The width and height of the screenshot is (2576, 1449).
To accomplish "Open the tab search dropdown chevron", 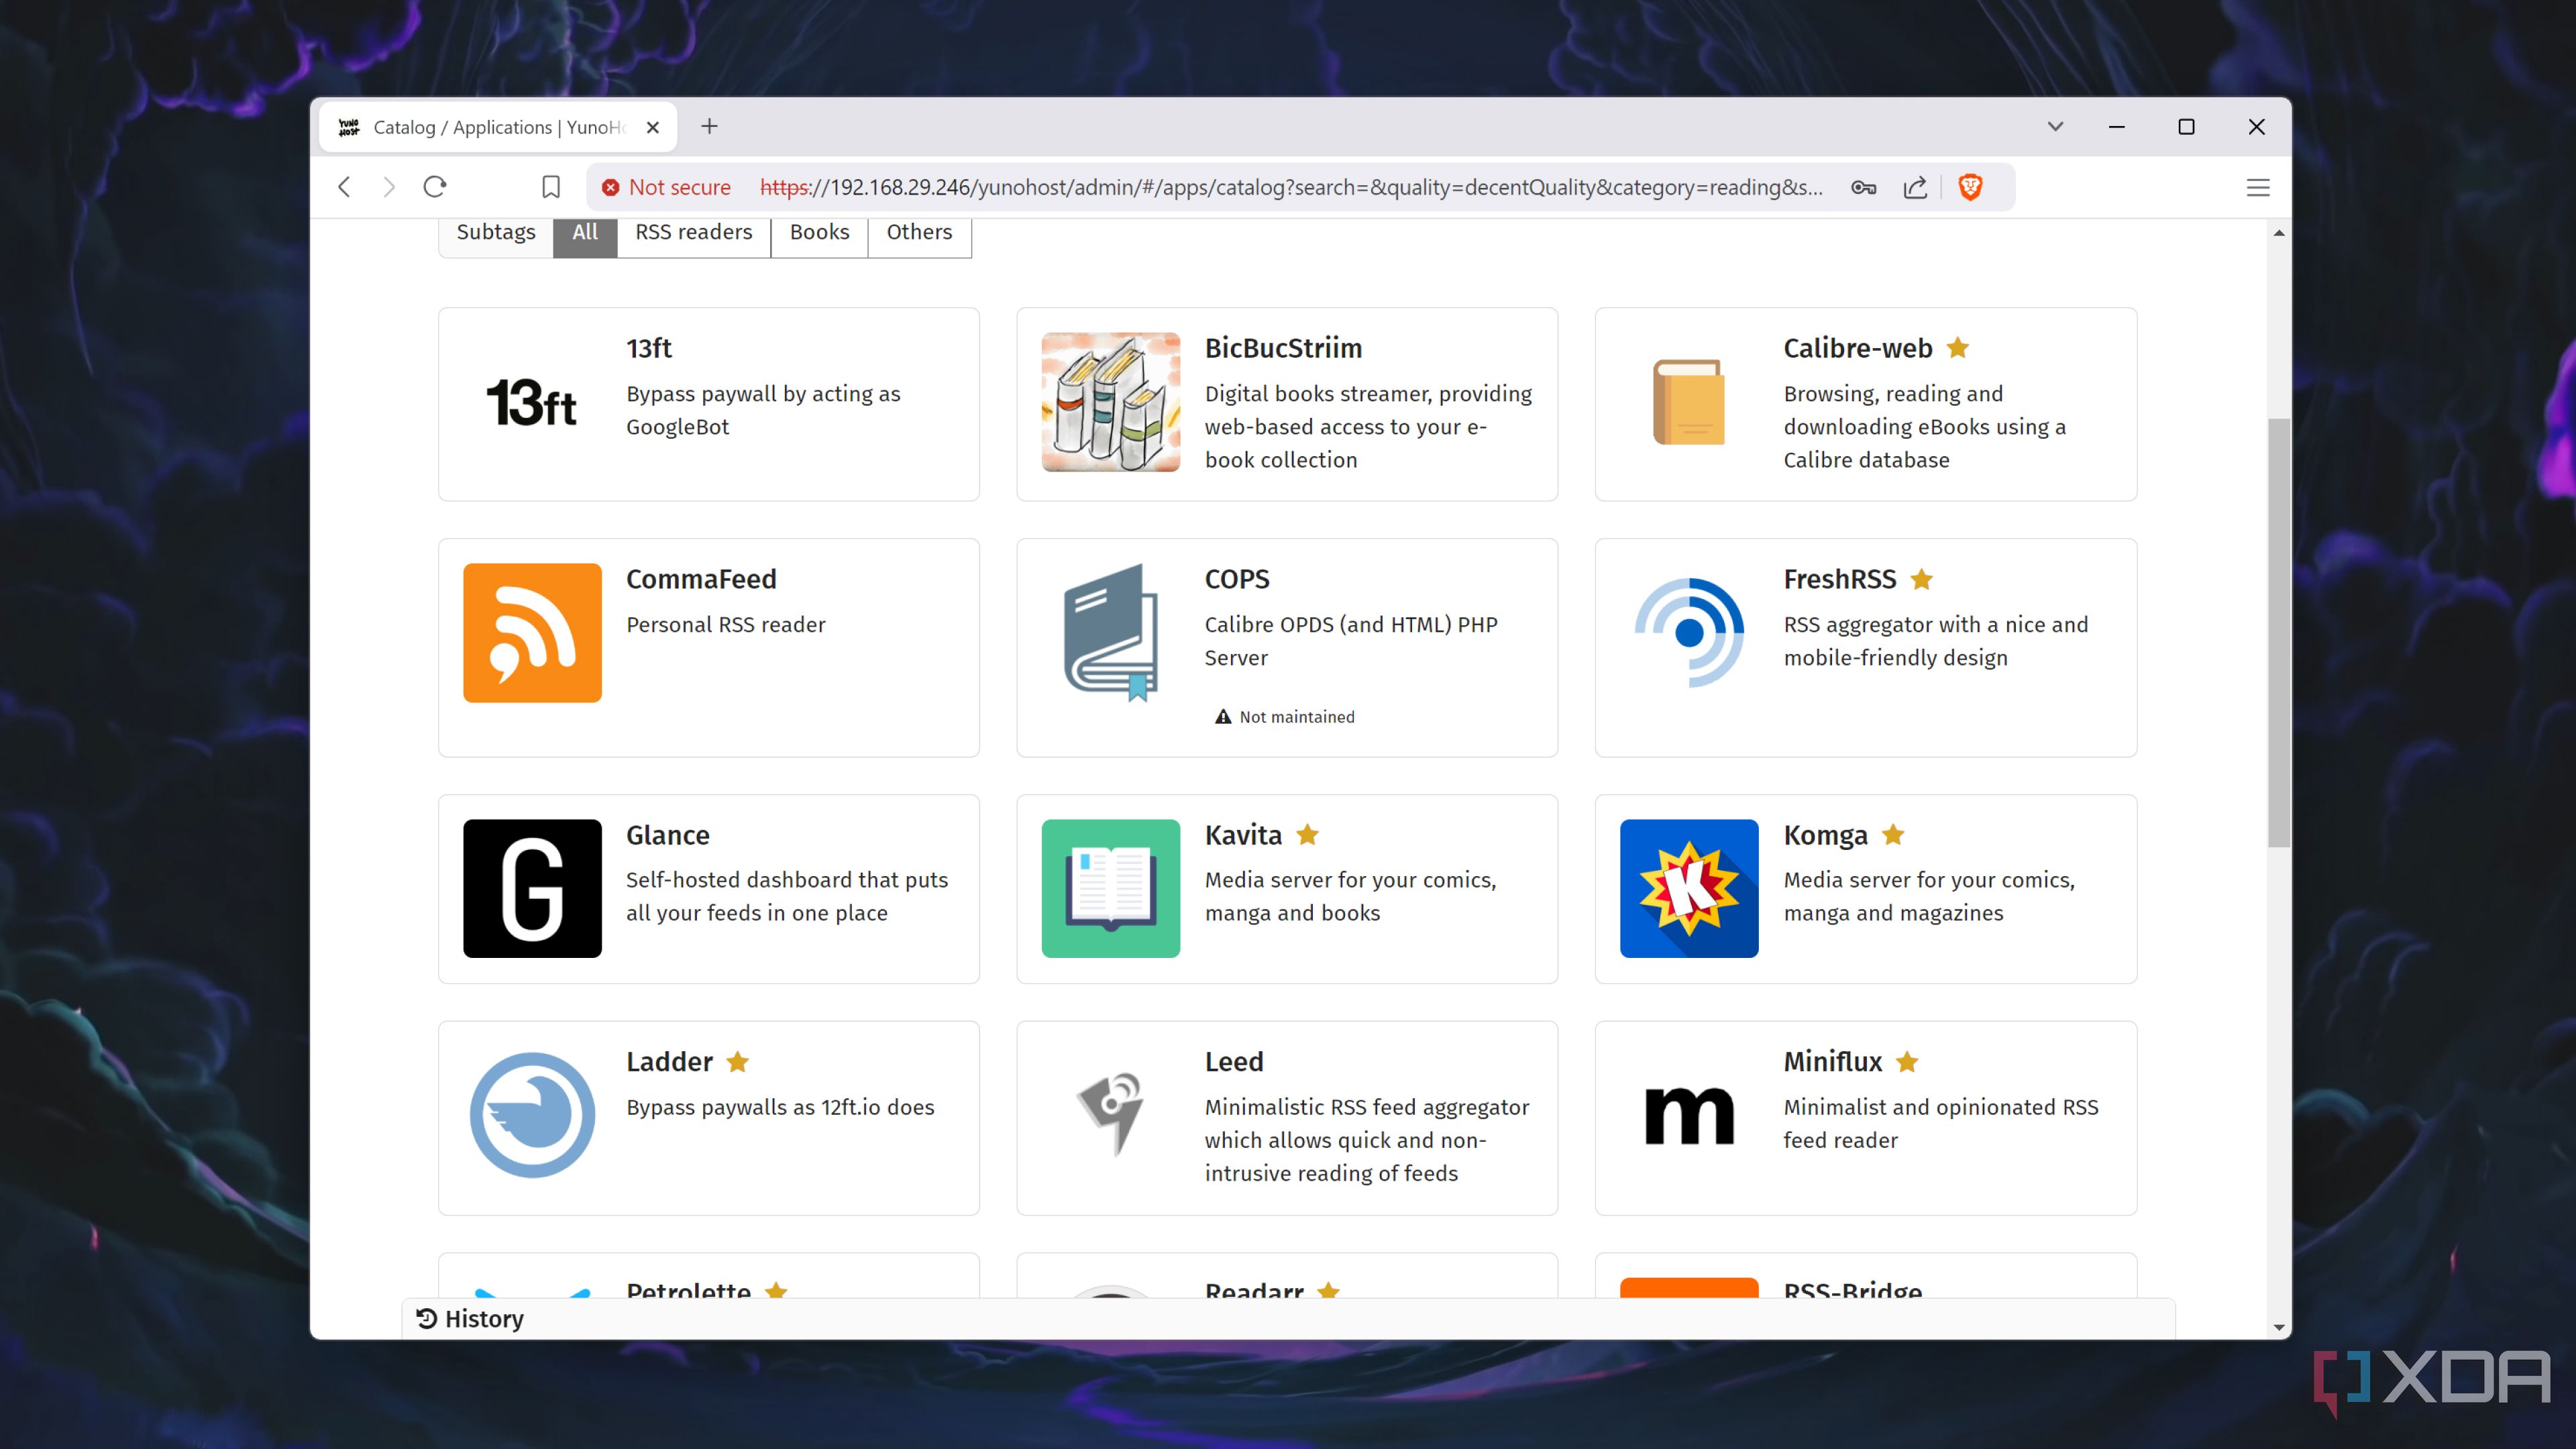I will tap(2055, 127).
